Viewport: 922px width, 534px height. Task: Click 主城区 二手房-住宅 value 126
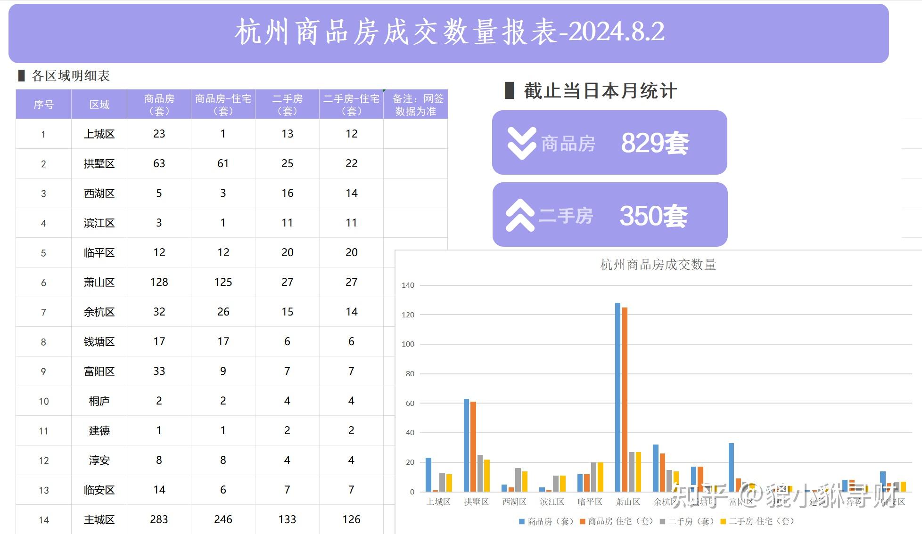coord(351,519)
